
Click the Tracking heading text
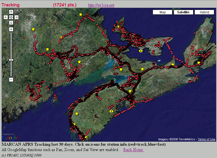point(10,5)
